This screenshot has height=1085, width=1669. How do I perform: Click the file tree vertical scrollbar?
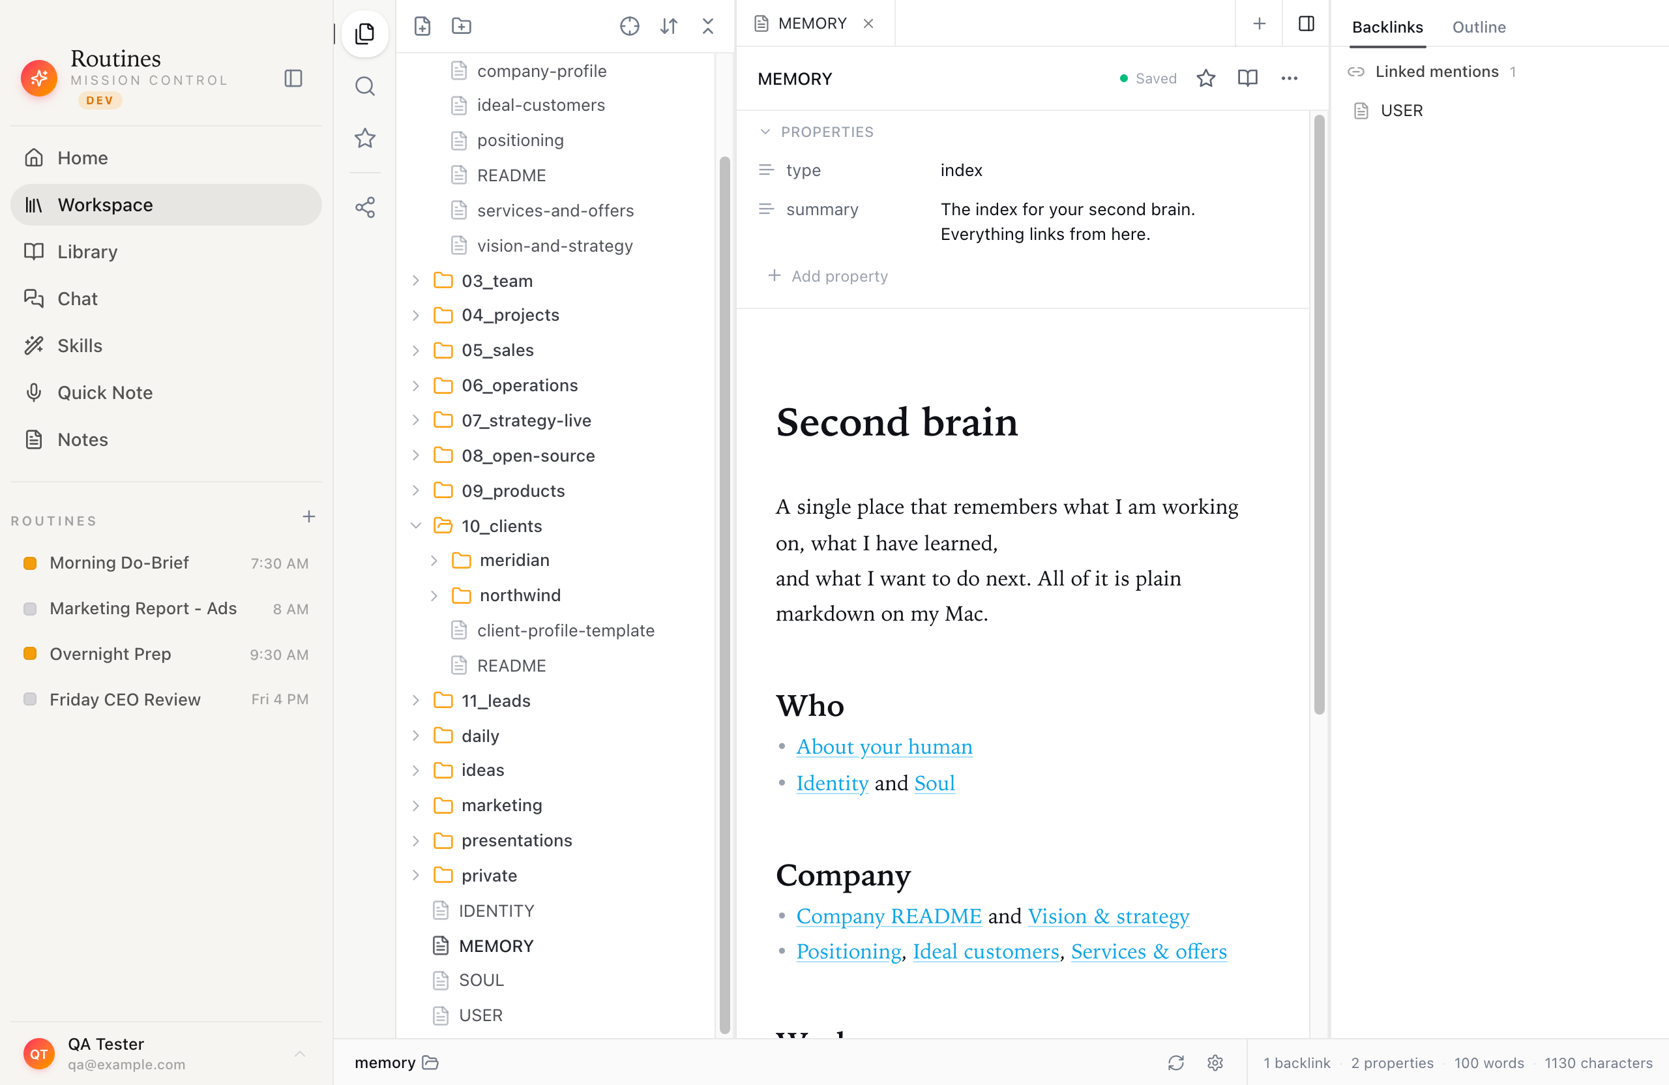click(724, 595)
